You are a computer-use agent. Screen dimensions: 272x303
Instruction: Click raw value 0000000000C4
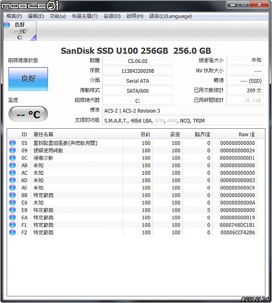point(237,188)
